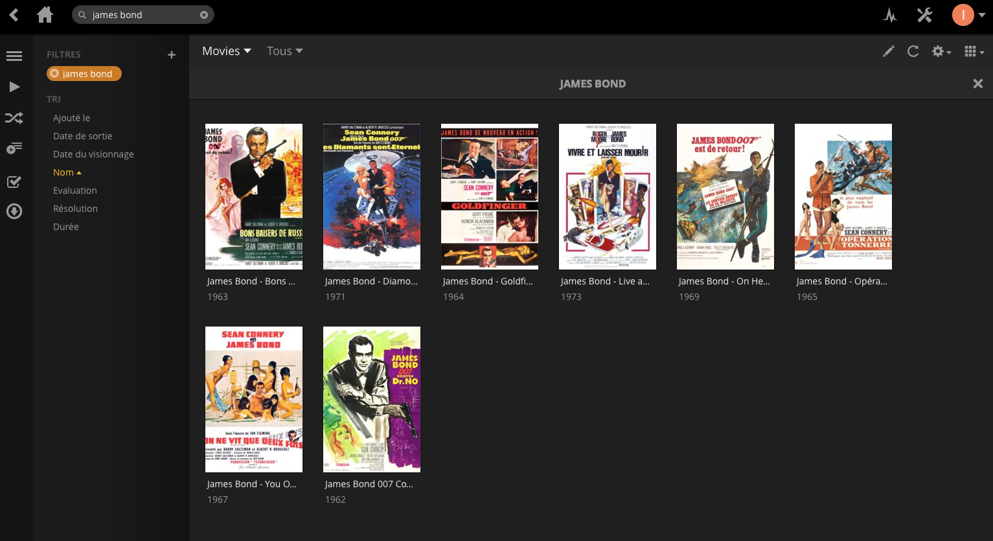Viewport: 993px width, 541px height.
Task: Click the year 1971 text
Action: (x=336, y=297)
